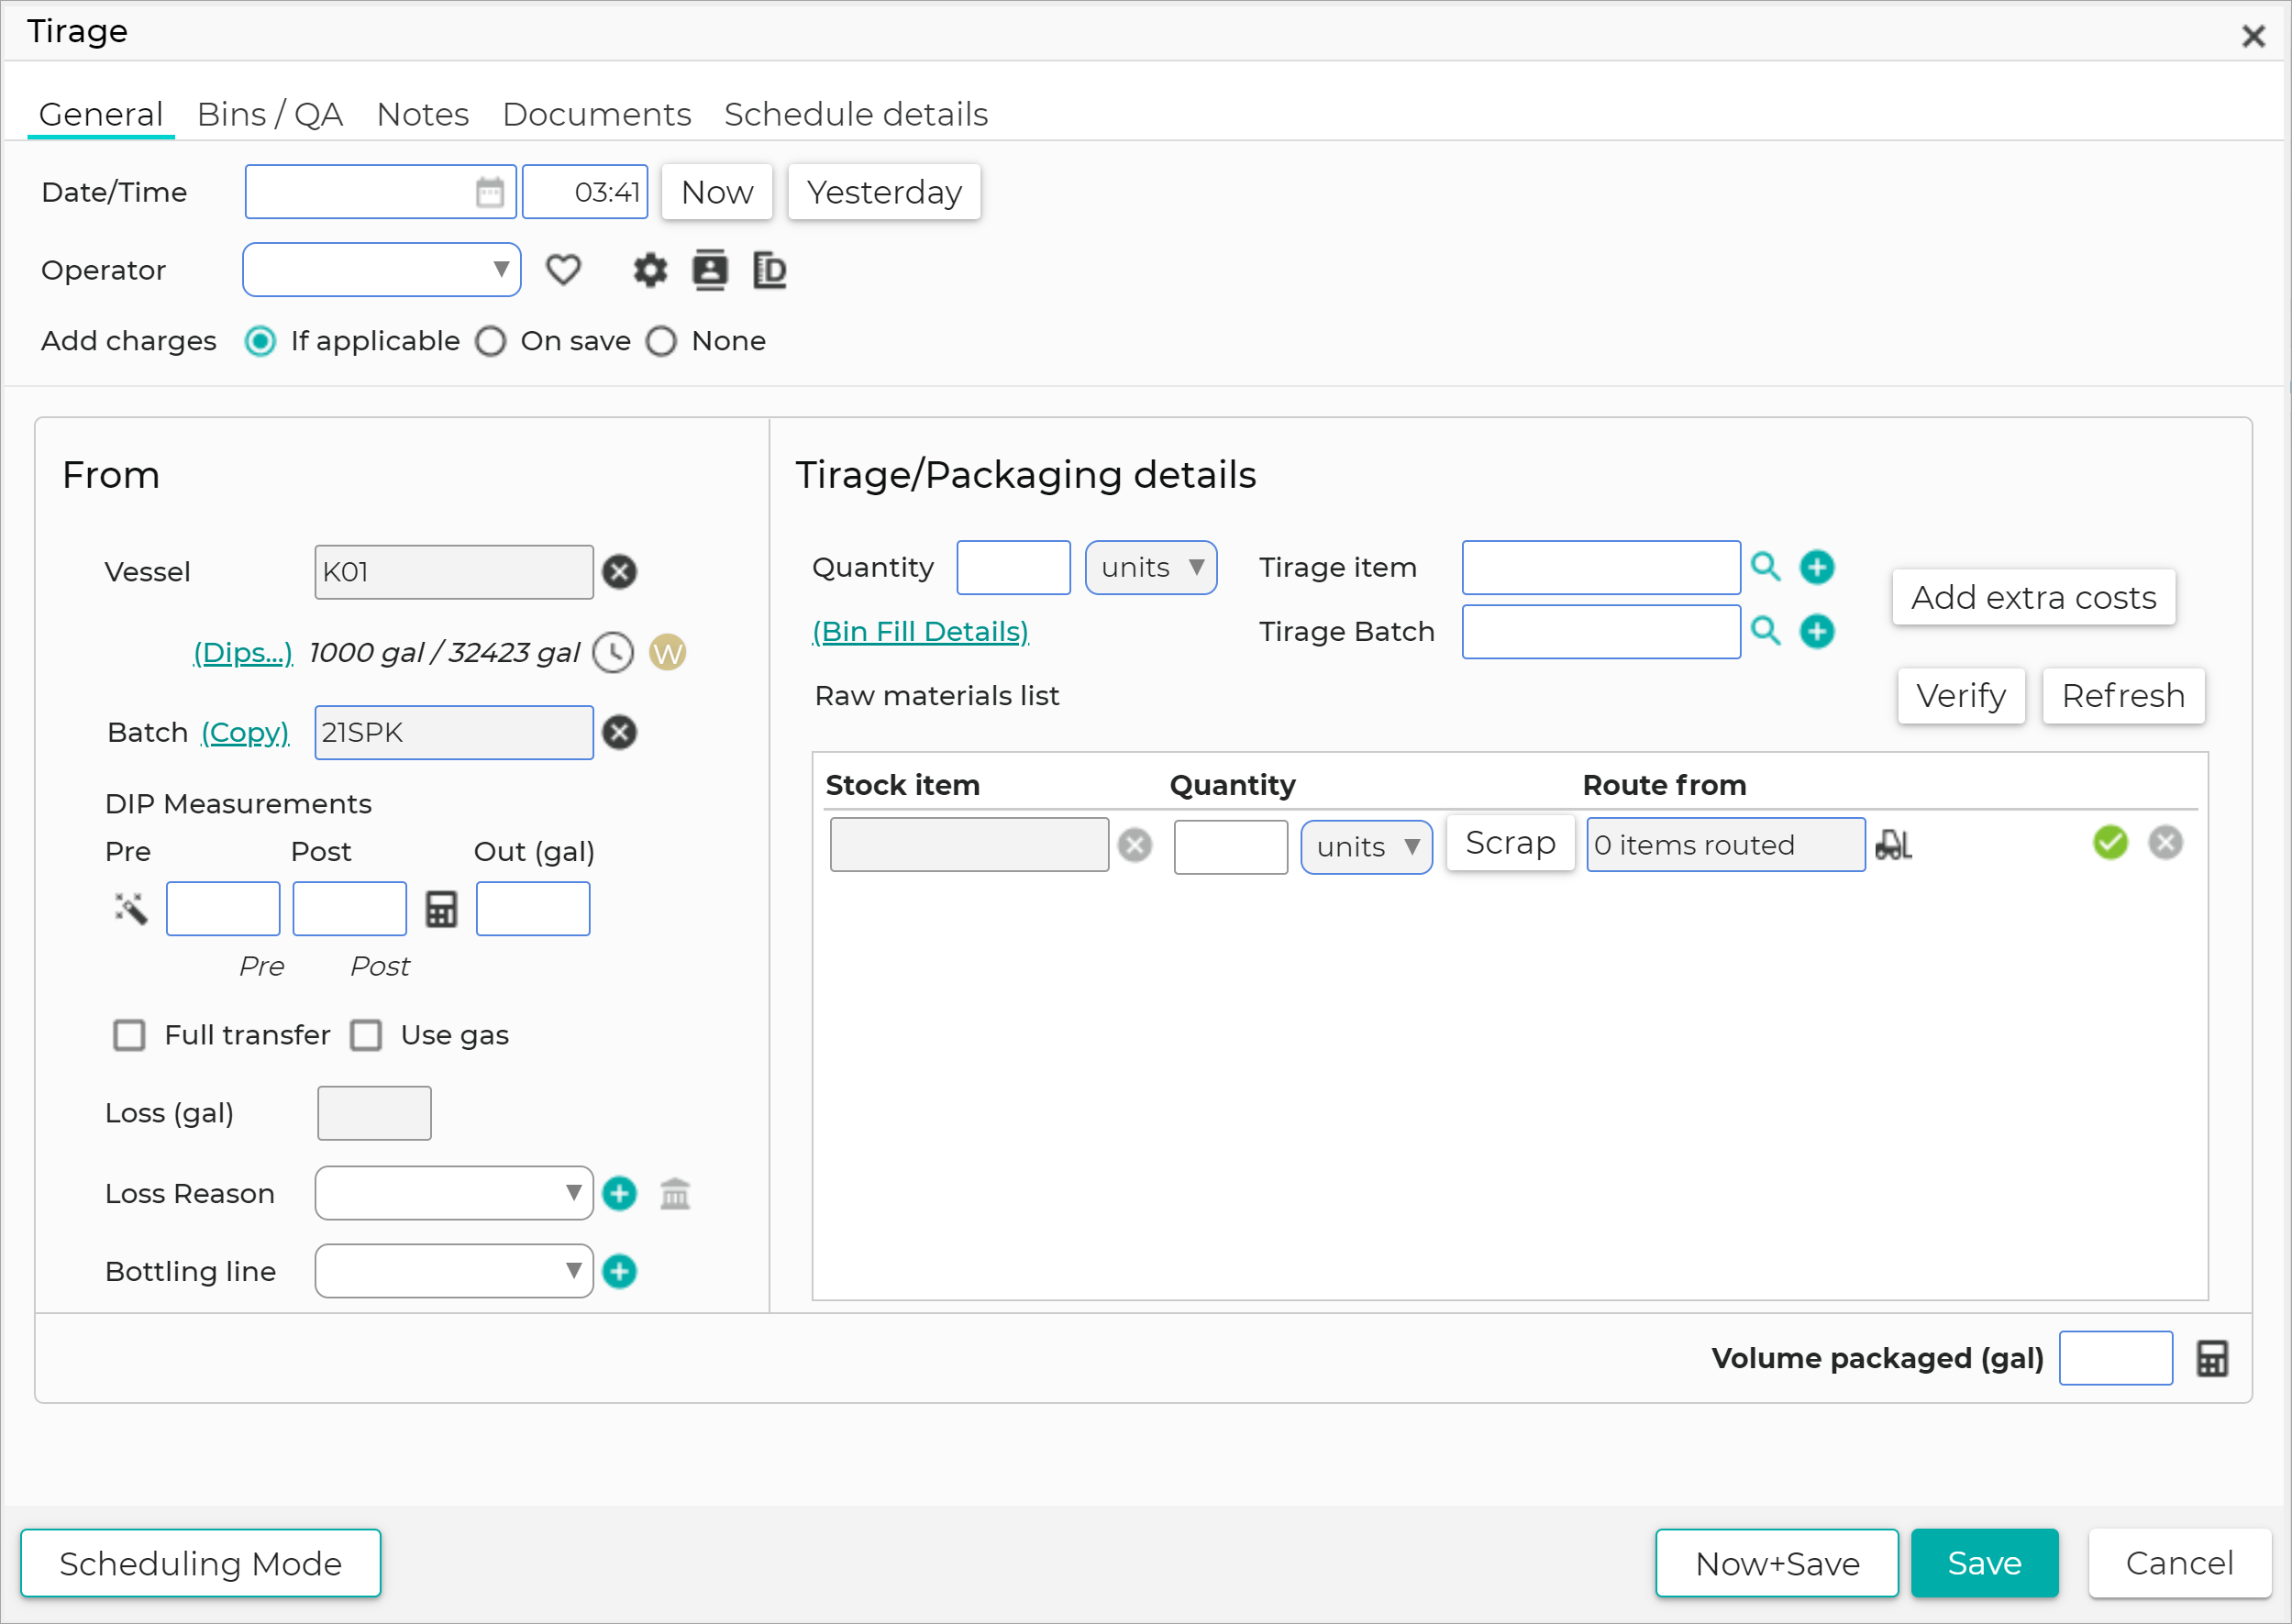Confirm the raw material row with the green check
This screenshot has height=1624, width=2292.
tap(2110, 843)
